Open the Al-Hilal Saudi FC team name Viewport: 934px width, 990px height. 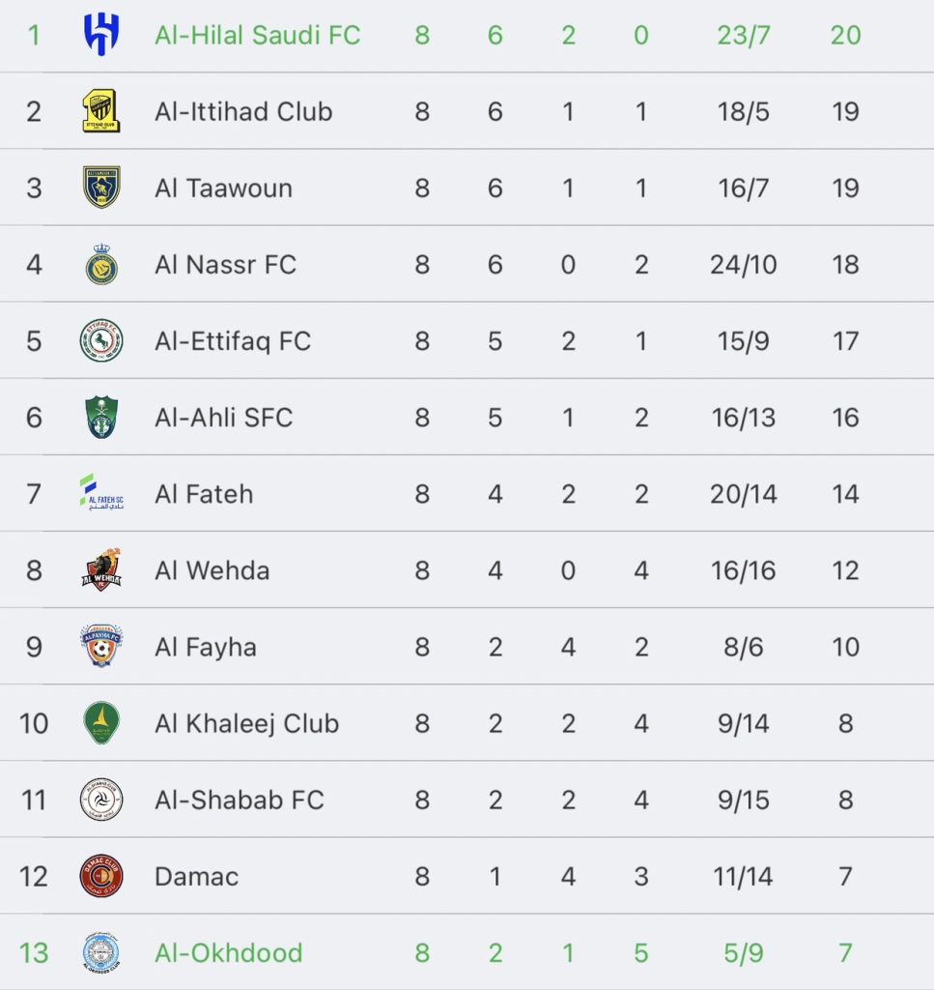[x=257, y=35]
